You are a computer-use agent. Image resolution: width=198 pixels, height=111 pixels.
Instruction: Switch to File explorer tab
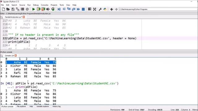[21, 106]
